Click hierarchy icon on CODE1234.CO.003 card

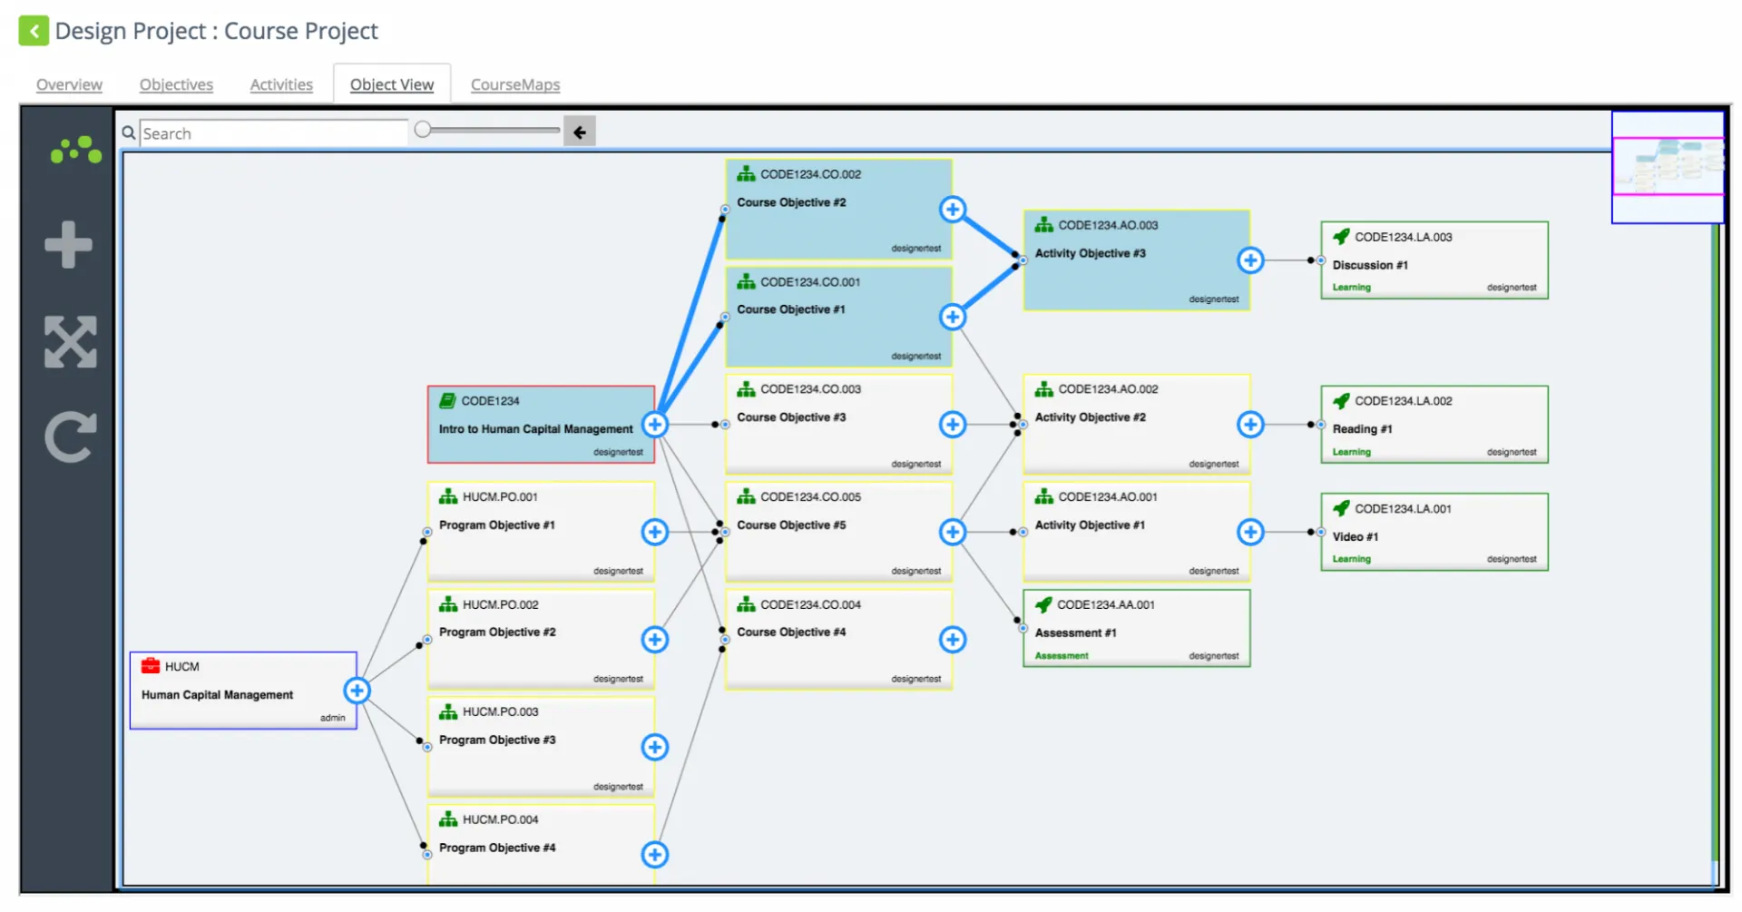tap(746, 388)
